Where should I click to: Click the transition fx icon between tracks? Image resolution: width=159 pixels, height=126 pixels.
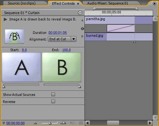click(x=82, y=28)
